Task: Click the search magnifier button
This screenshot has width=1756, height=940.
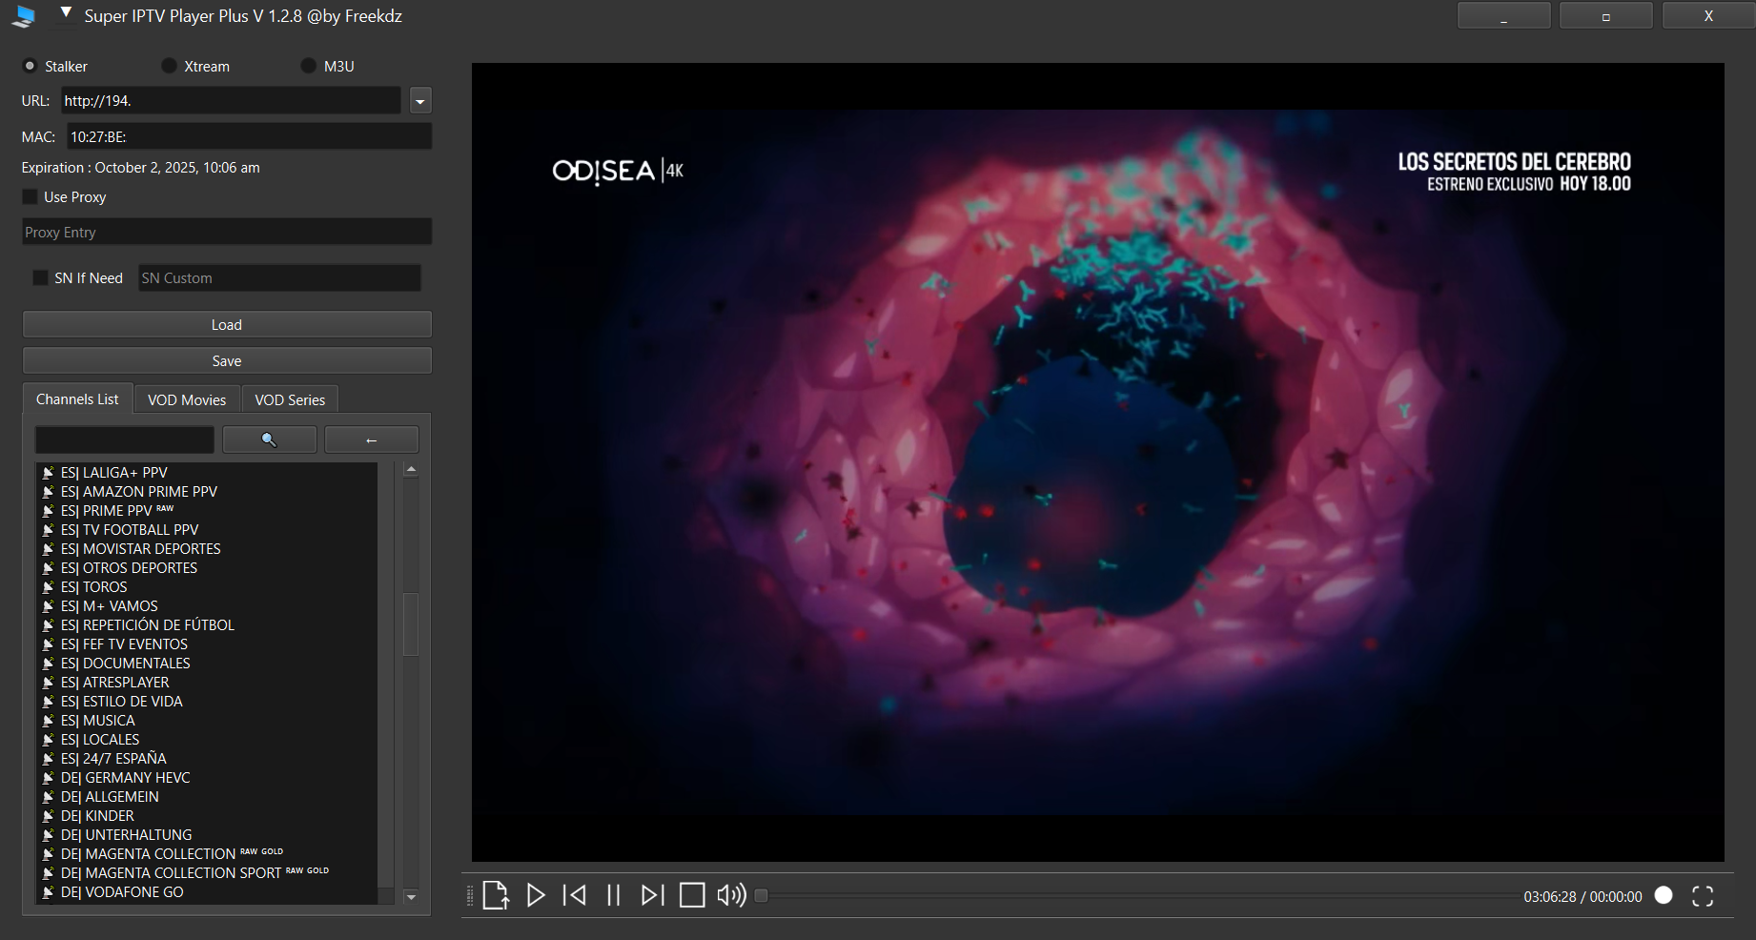Action: (270, 439)
